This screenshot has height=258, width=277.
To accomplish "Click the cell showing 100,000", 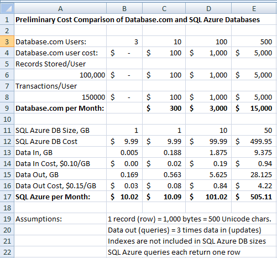I will point(60,75).
